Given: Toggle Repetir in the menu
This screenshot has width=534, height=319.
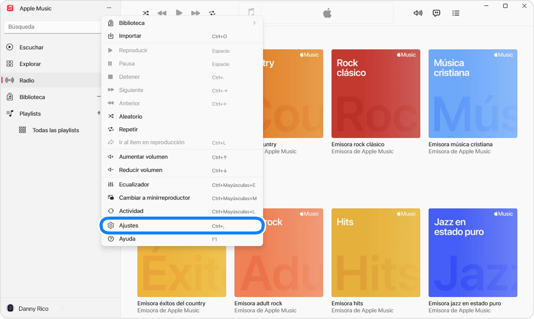Looking at the screenshot, I should [182, 129].
